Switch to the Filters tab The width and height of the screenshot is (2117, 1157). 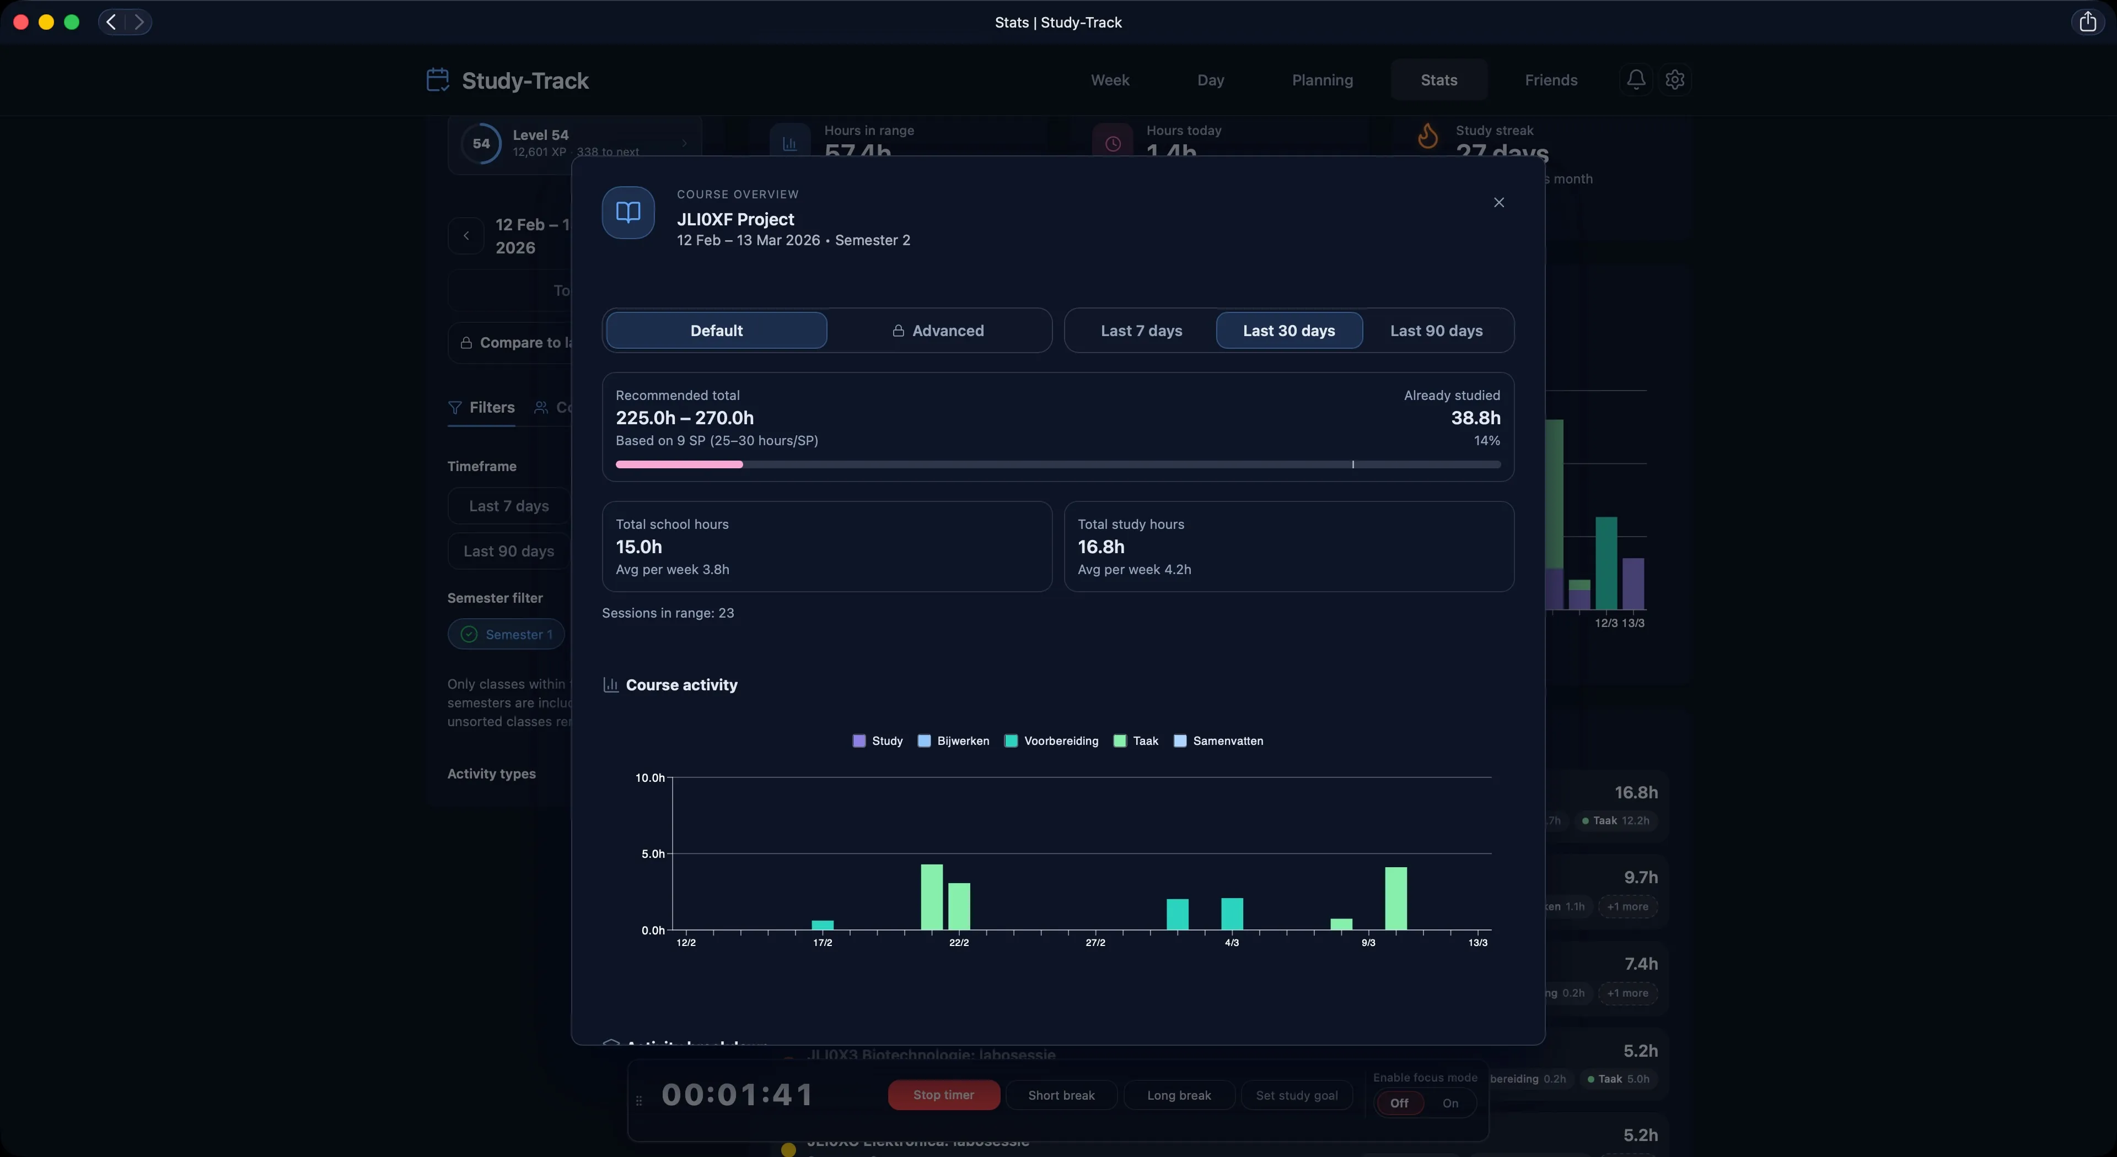click(482, 407)
